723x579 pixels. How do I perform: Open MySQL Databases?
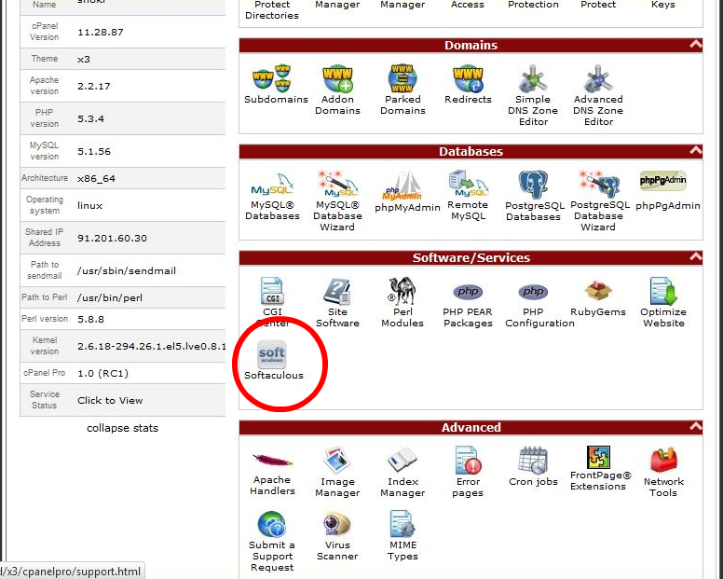click(x=272, y=196)
